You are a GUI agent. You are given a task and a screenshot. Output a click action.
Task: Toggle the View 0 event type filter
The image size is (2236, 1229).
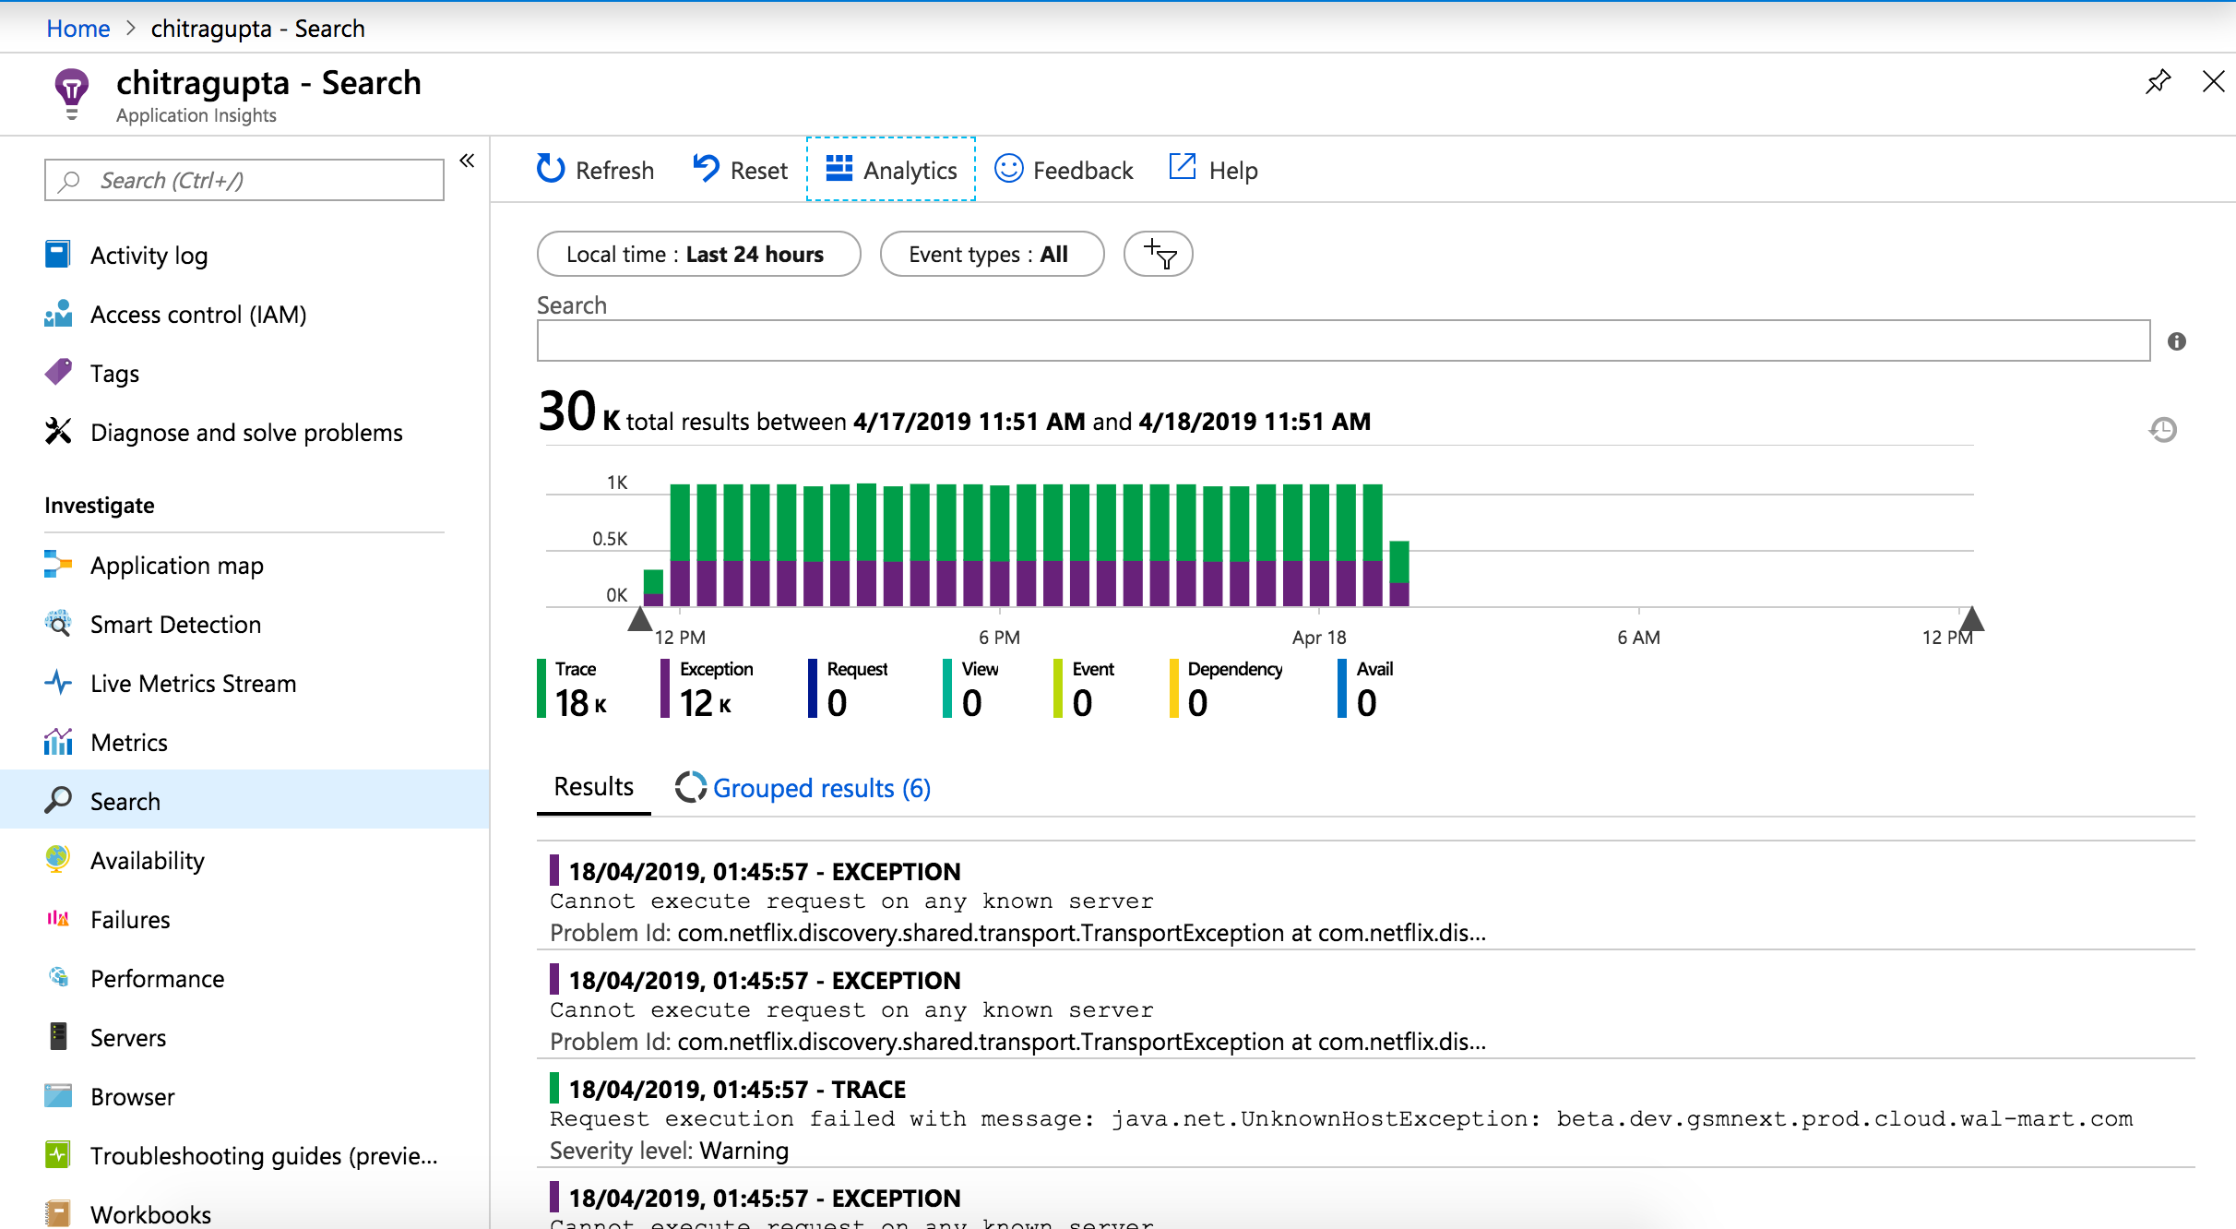pyautogui.click(x=970, y=688)
